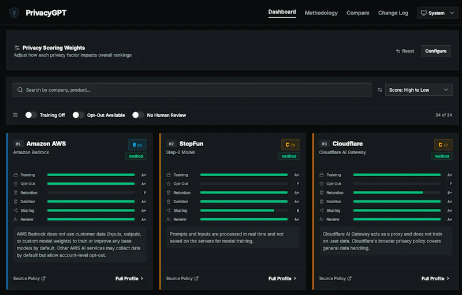Click the Amazon AWS Training score bar
Image resolution: width=462 pixels, height=295 pixels.
tap(91, 175)
